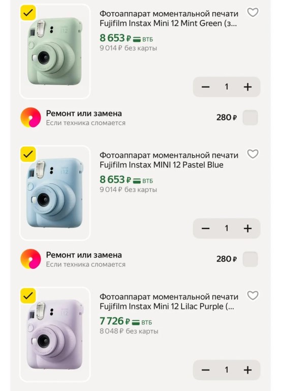Add Mint Green camera to favorites heart
This screenshot has height=391, width=281.
pyautogui.click(x=253, y=12)
